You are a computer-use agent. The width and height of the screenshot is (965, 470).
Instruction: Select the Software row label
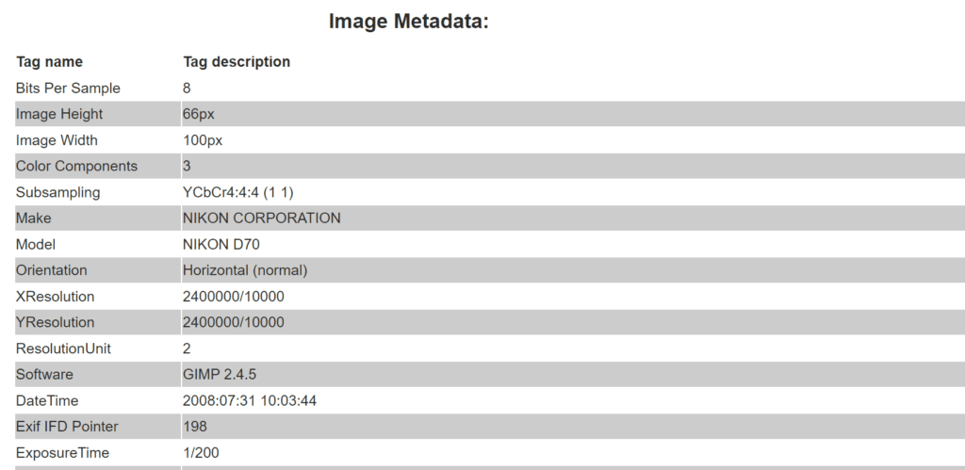tap(44, 375)
